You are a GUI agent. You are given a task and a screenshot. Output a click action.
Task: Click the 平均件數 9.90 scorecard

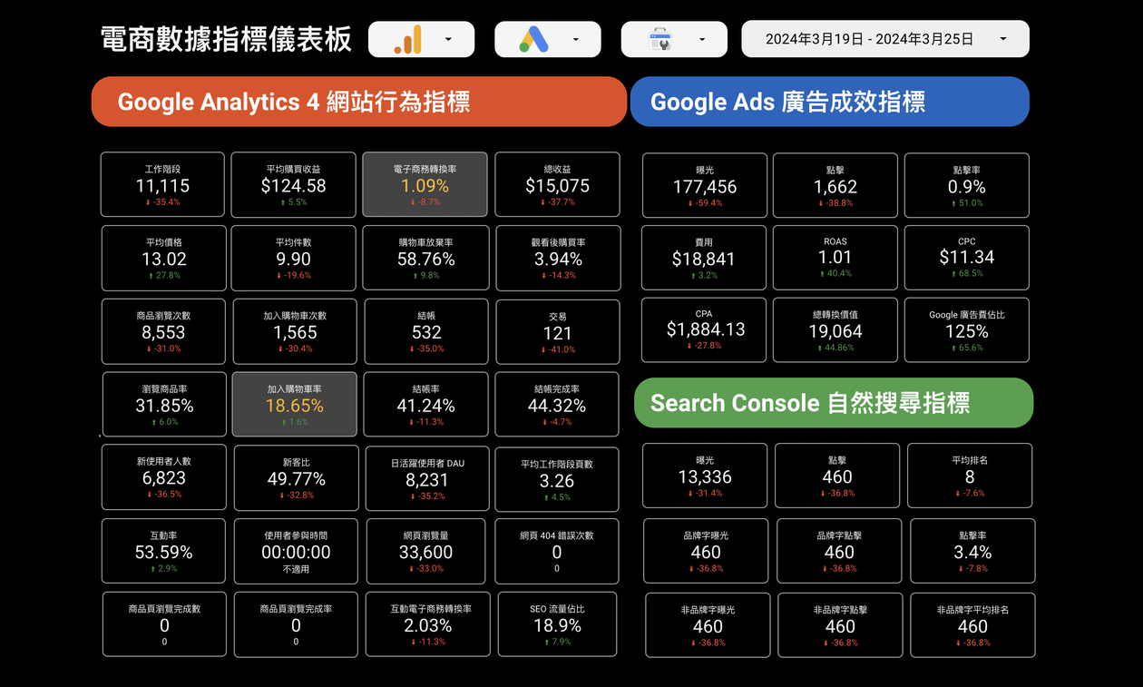(x=293, y=258)
